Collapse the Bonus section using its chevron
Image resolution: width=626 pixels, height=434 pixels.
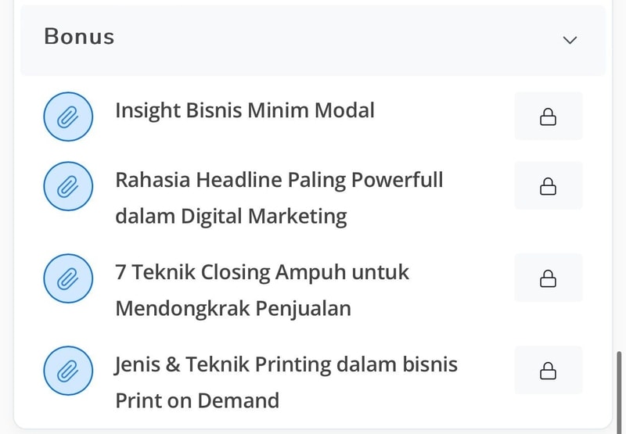click(570, 40)
